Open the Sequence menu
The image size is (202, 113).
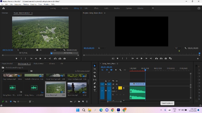tap(18, 4)
